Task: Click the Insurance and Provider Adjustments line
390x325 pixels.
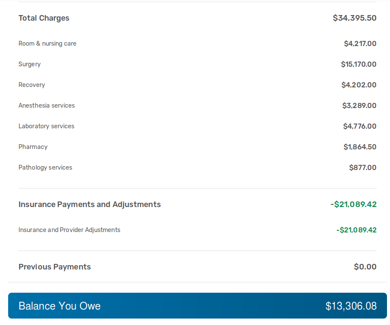Action: pyautogui.click(x=69, y=230)
